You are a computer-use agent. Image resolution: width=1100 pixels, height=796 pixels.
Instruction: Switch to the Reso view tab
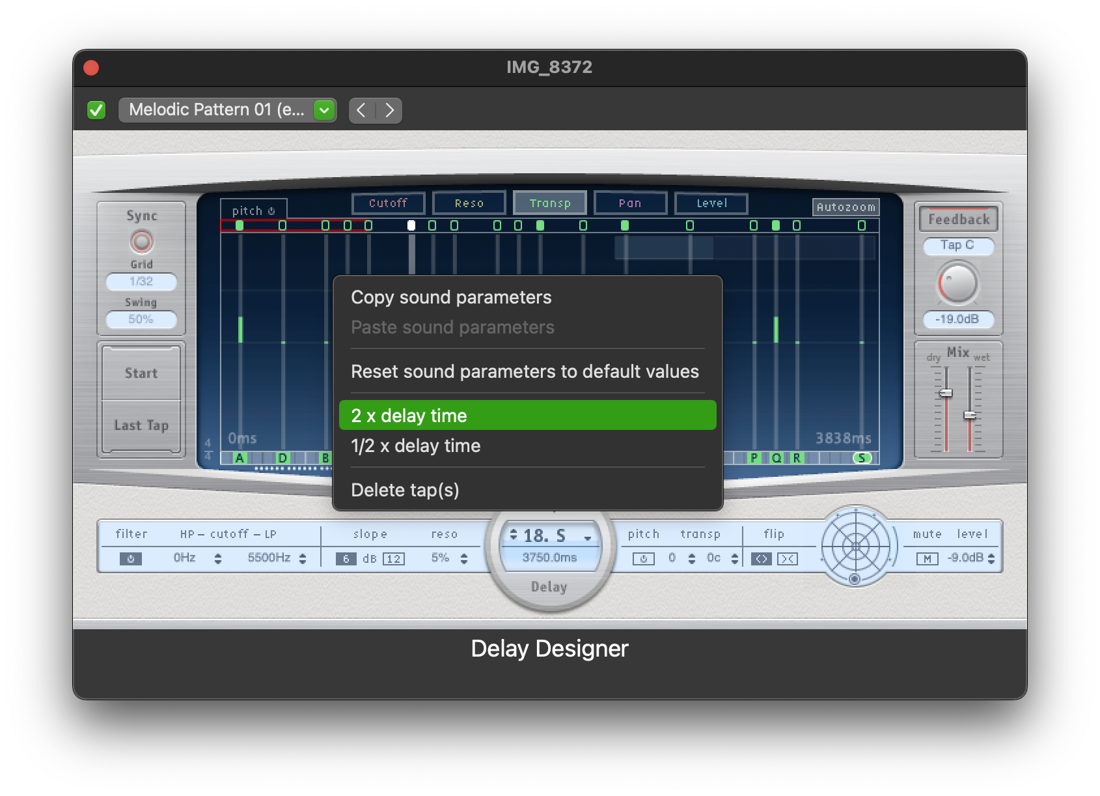tap(469, 203)
